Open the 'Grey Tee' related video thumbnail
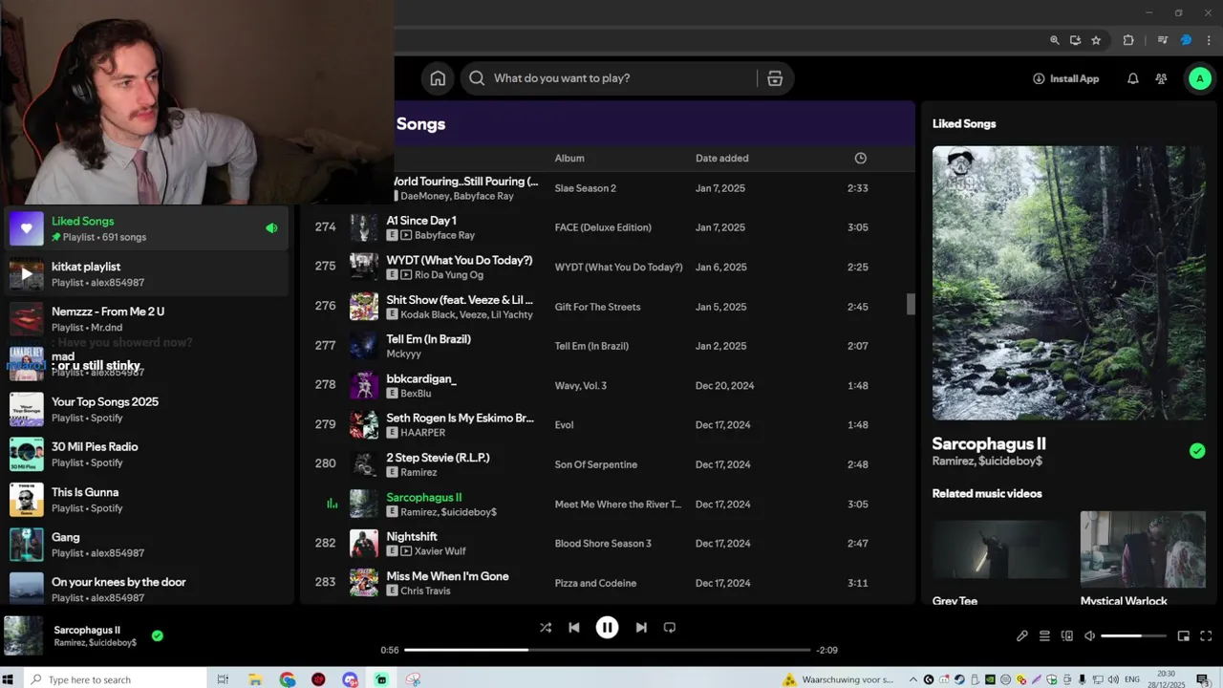1223x688 pixels. pos(1000,549)
